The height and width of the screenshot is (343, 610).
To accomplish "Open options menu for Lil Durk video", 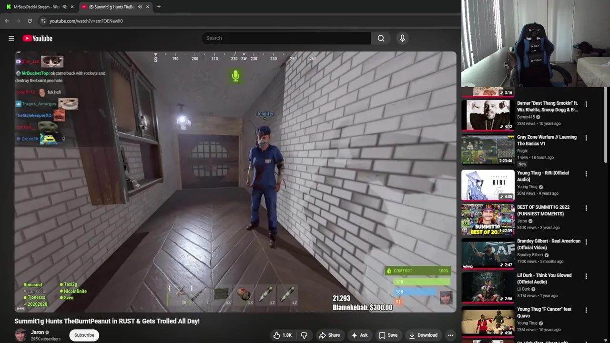I will click(586, 276).
